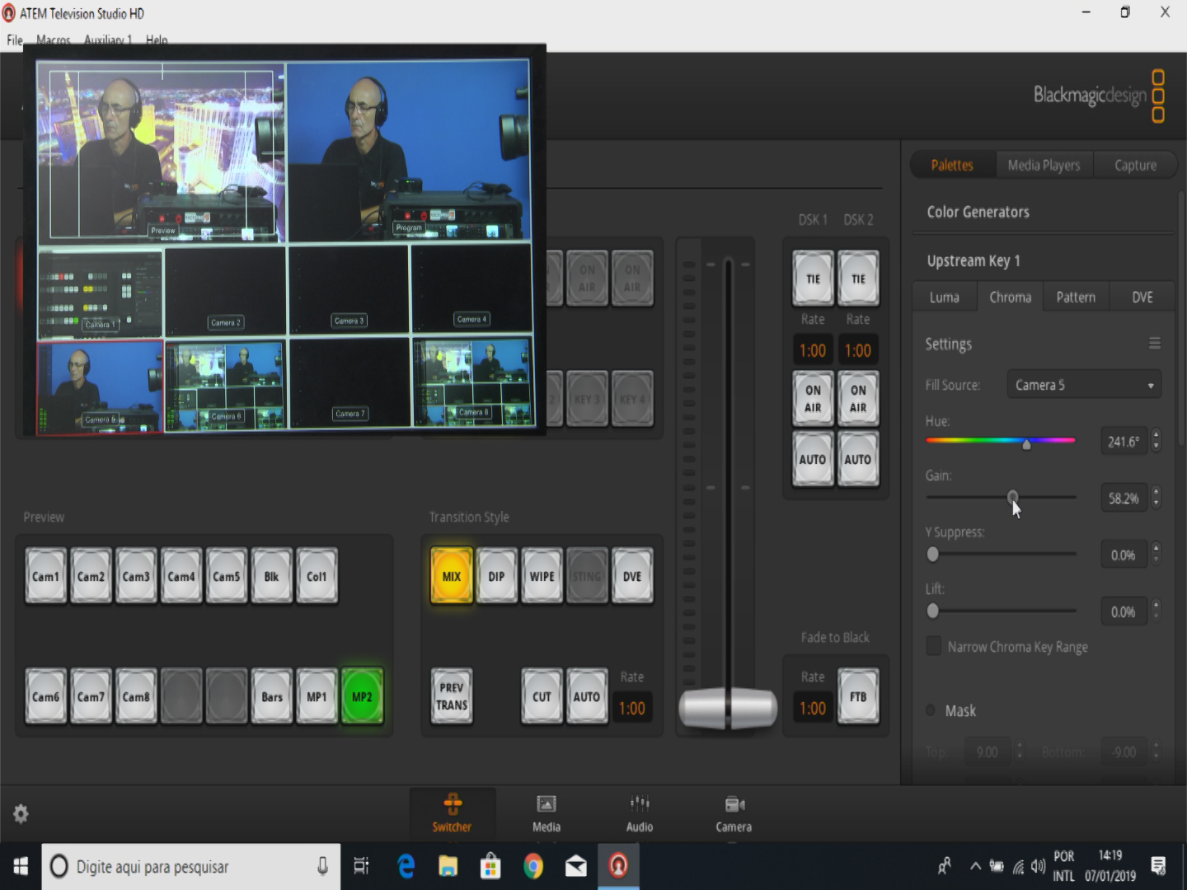
Task: Select the Palettes tab
Action: [952, 165]
